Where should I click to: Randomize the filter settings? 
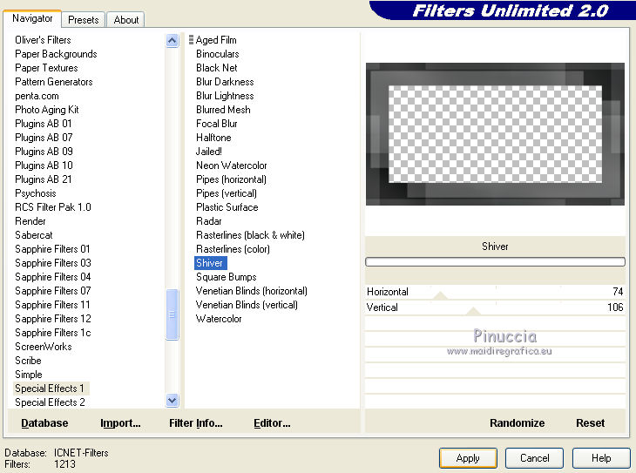click(518, 423)
